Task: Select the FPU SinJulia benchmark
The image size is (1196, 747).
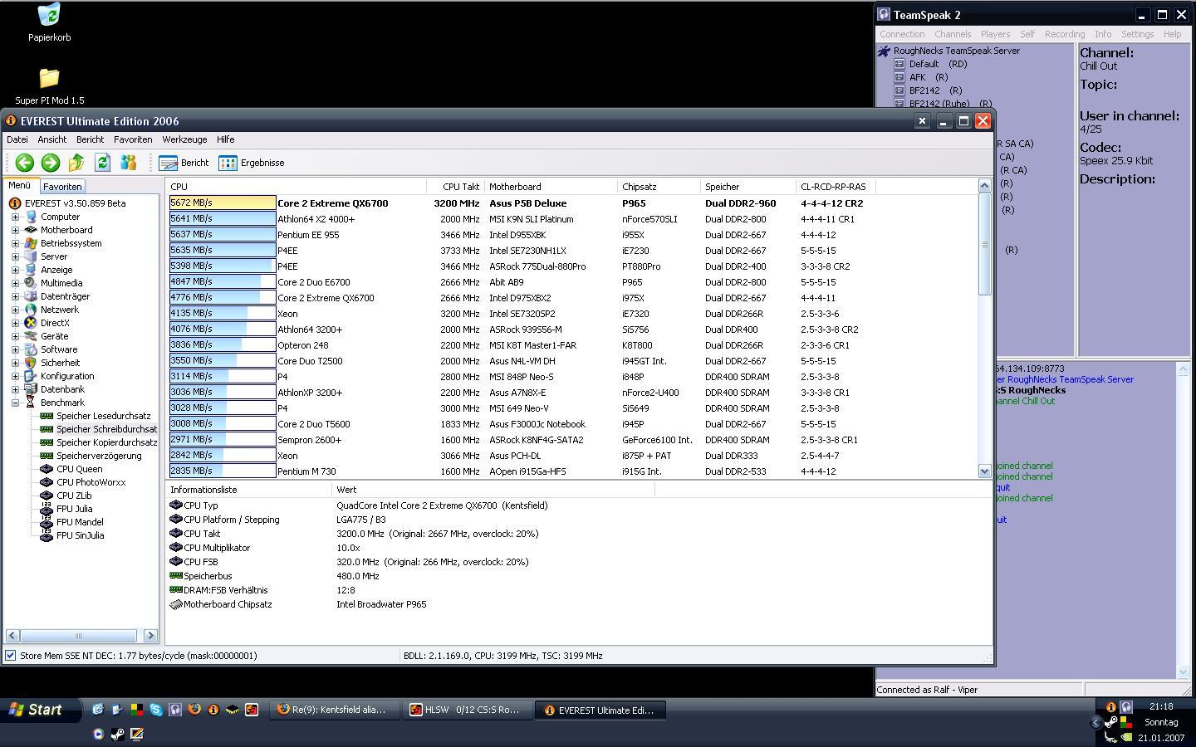Action: 80,535
